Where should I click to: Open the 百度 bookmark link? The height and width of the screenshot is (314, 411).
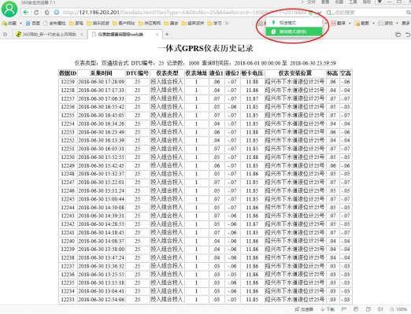tap(33, 24)
